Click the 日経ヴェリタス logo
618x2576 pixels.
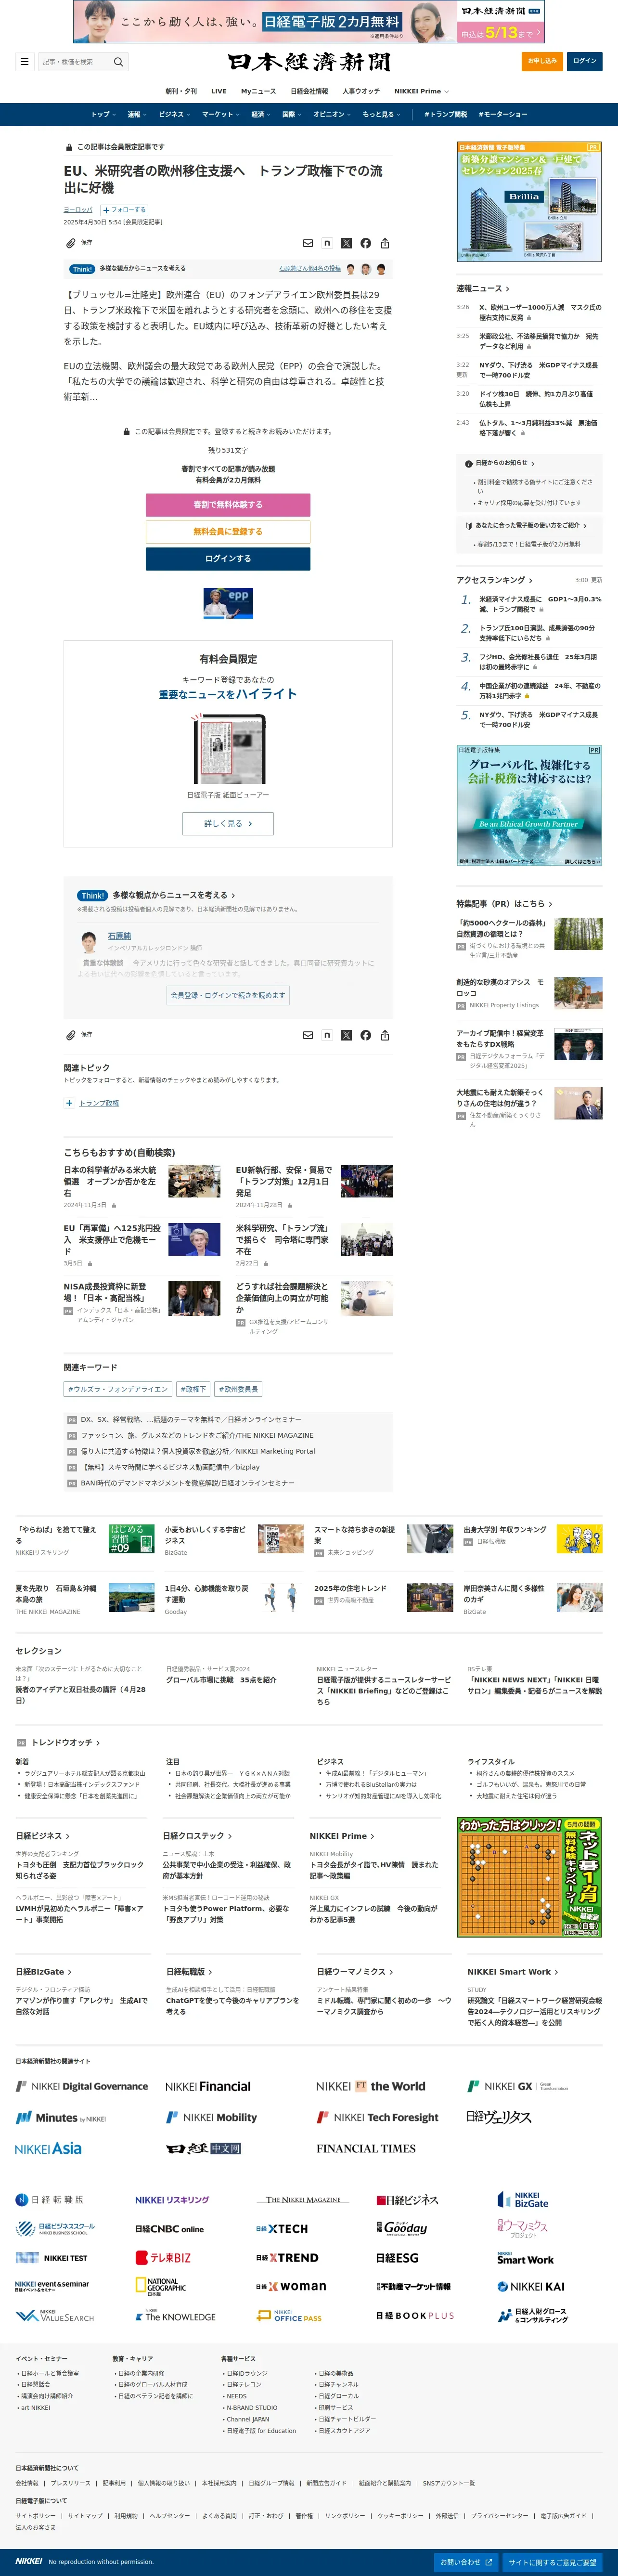click(499, 2117)
